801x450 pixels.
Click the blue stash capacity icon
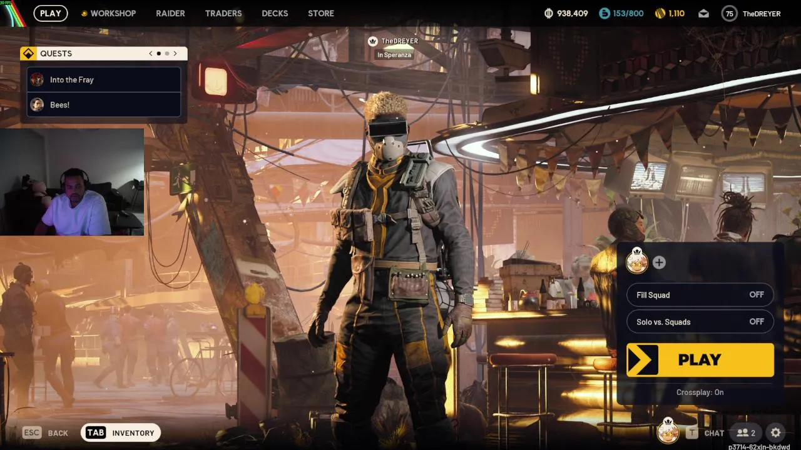pos(604,13)
